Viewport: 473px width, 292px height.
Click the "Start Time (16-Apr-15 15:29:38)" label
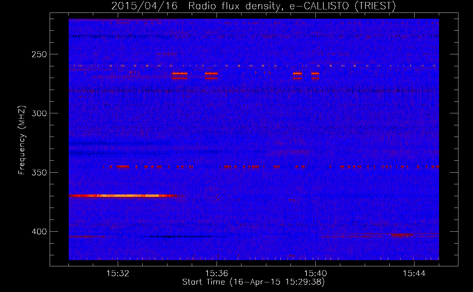click(253, 282)
